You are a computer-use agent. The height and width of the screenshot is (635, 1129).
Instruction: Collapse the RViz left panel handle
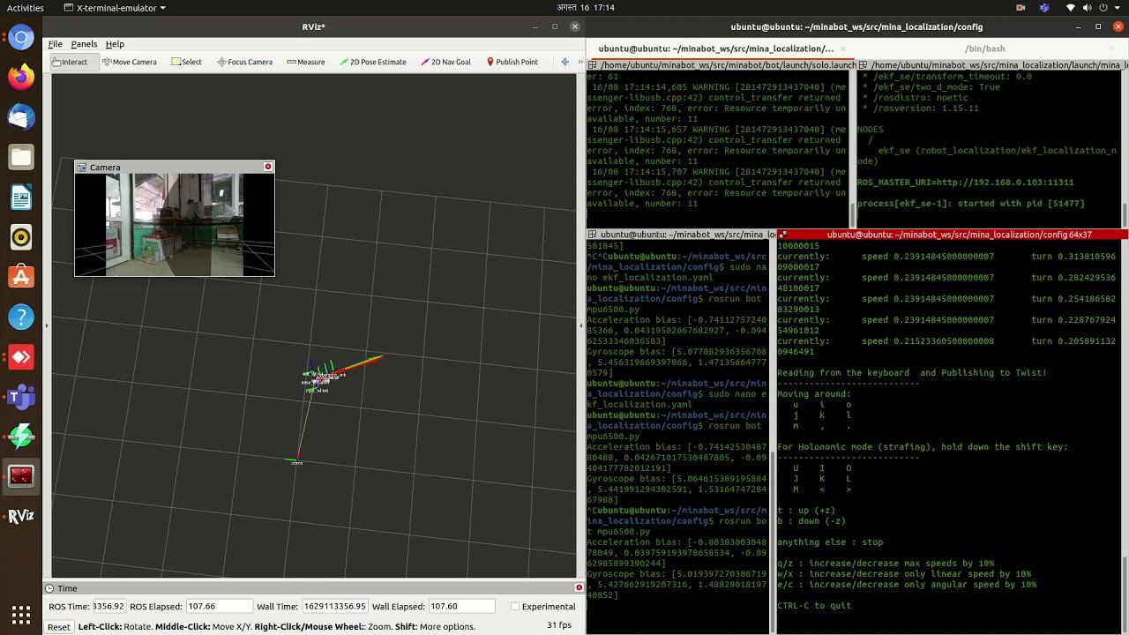(x=47, y=325)
